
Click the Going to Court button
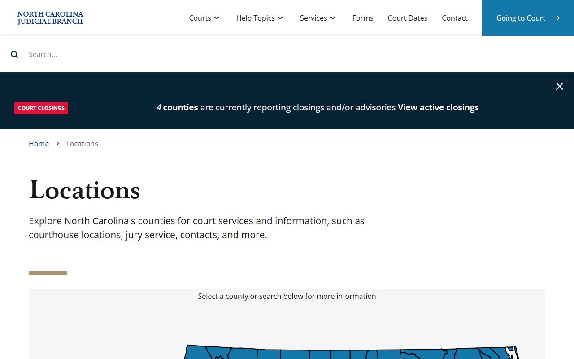pos(528,18)
